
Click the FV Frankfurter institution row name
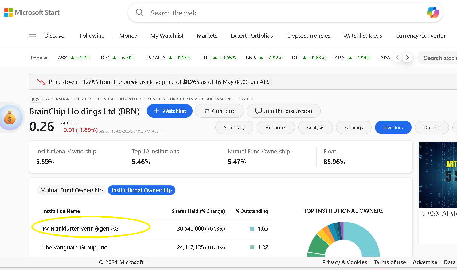pos(80,229)
